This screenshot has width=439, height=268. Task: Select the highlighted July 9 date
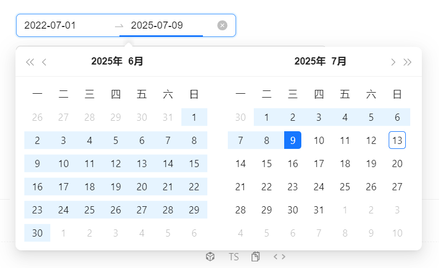(292, 140)
